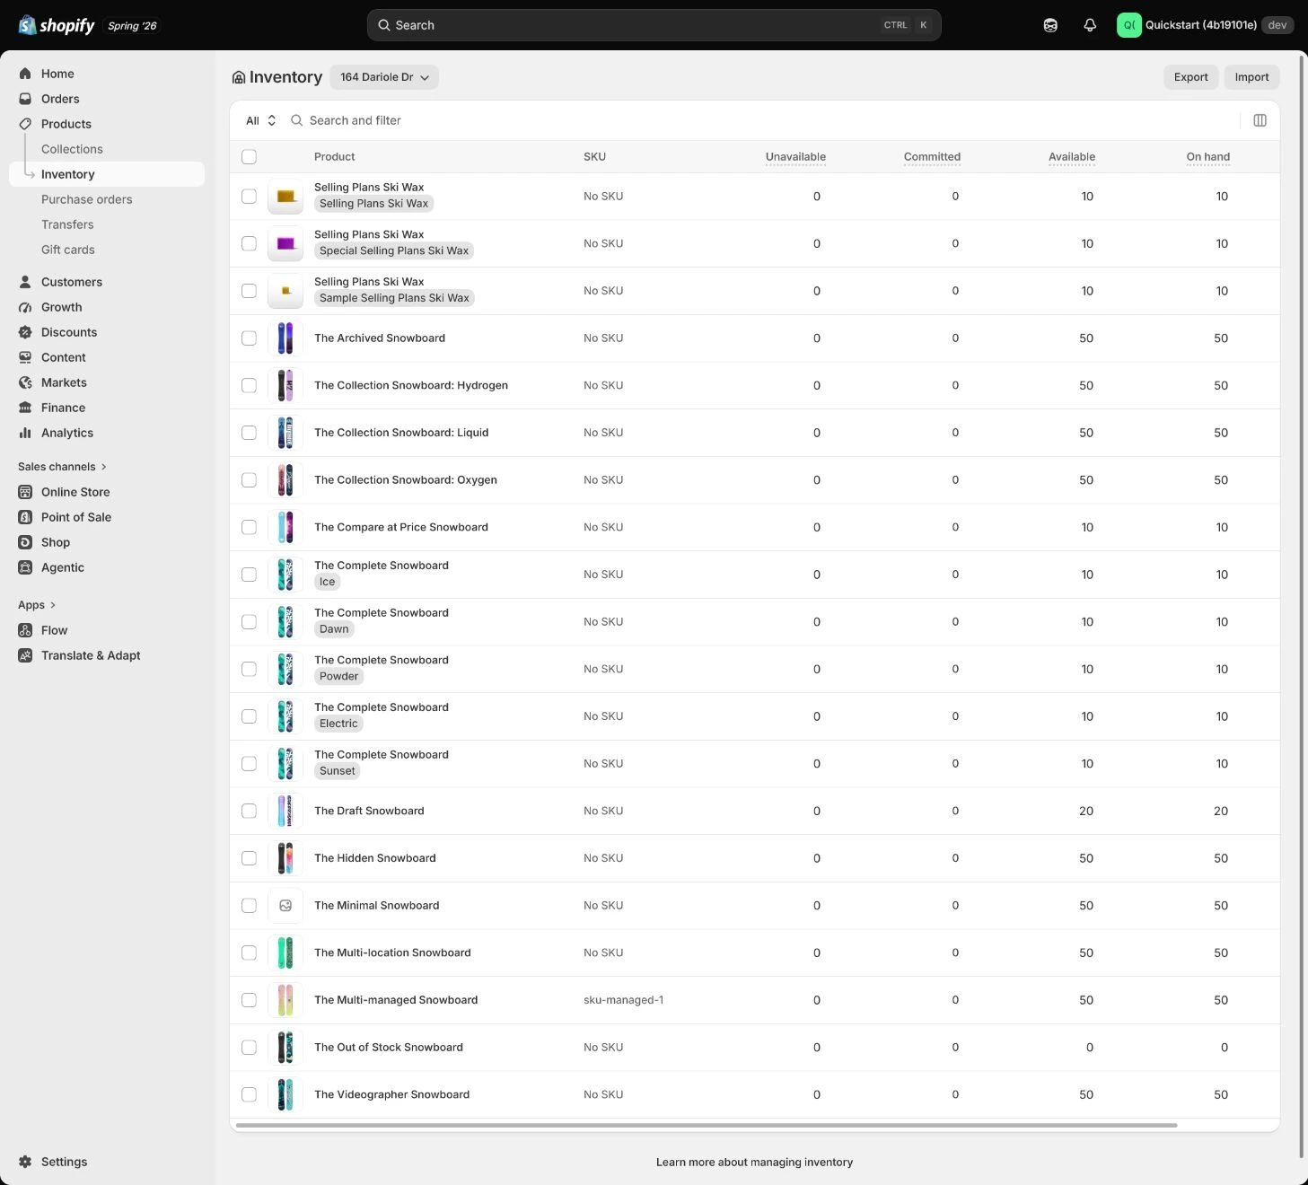Select Inventory in the sidebar
The height and width of the screenshot is (1185, 1308).
pyautogui.click(x=107, y=174)
